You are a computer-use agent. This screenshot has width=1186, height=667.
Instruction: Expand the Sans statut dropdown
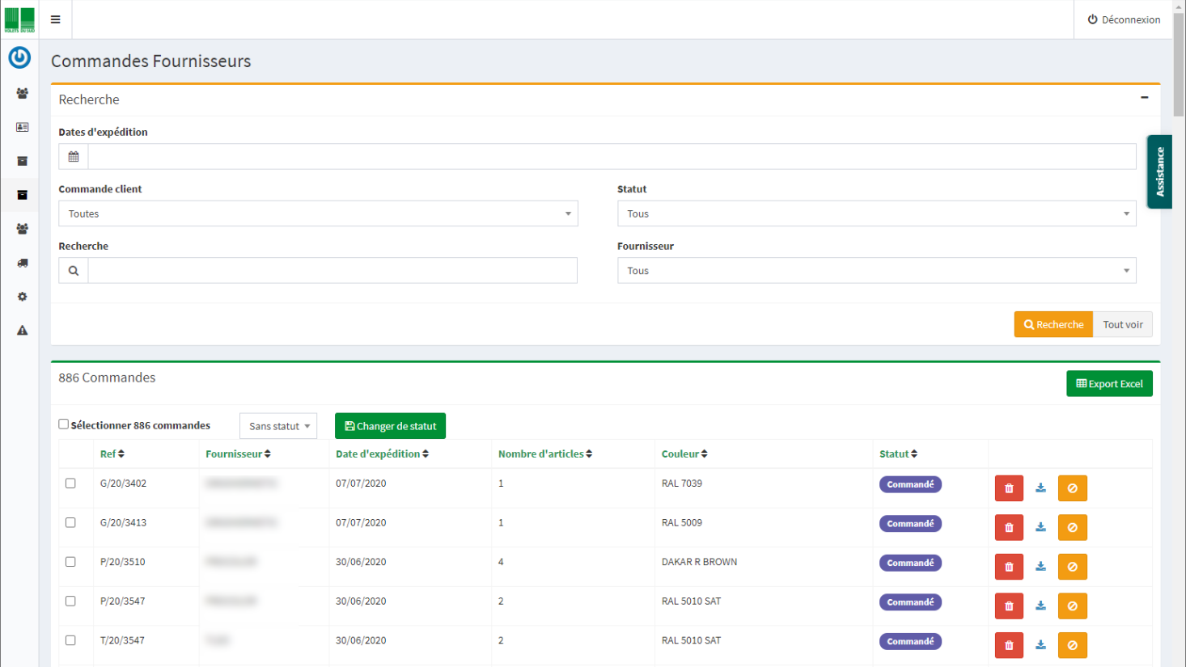pyautogui.click(x=278, y=426)
